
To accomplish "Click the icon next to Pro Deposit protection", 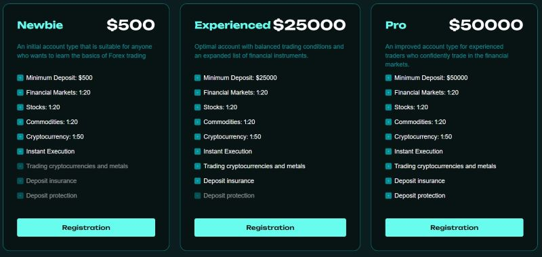I will 388,196.
